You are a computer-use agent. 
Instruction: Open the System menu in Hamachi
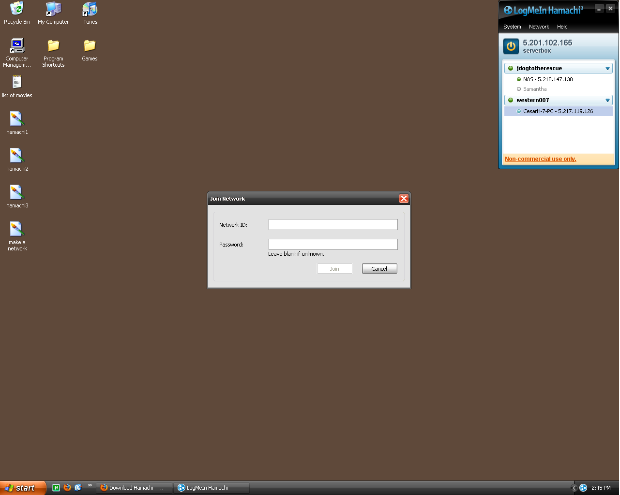pyautogui.click(x=512, y=27)
